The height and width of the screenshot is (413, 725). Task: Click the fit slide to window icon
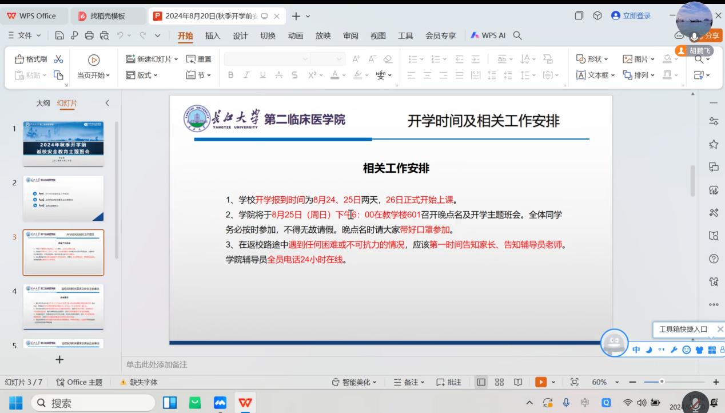coord(575,382)
